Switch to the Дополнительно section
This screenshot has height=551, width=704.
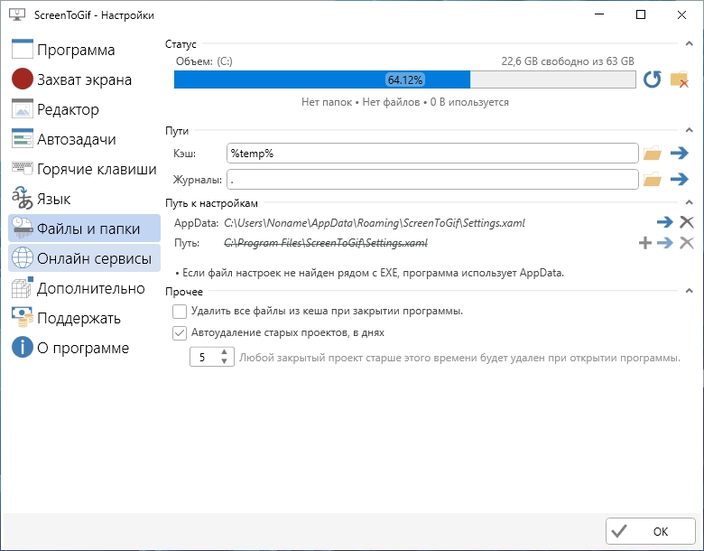click(x=85, y=288)
